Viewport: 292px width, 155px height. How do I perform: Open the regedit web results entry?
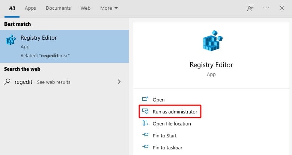[x=64, y=82]
